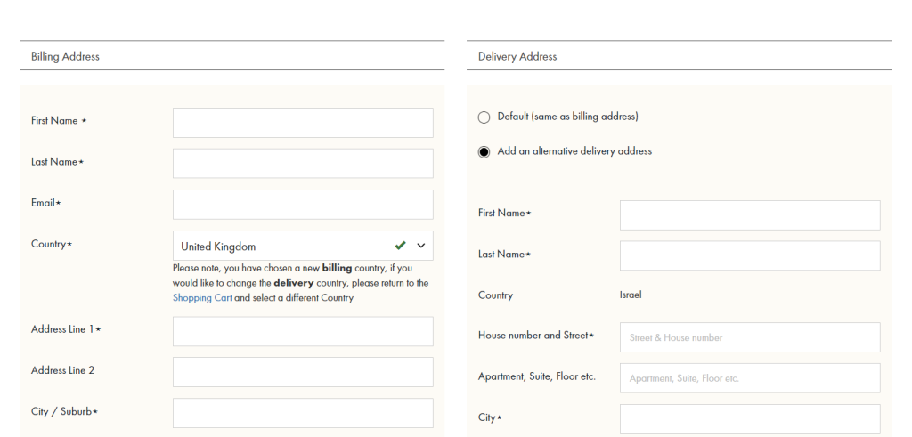Focus the delivery Last Name field
This screenshot has height=437, width=912.
click(750, 255)
